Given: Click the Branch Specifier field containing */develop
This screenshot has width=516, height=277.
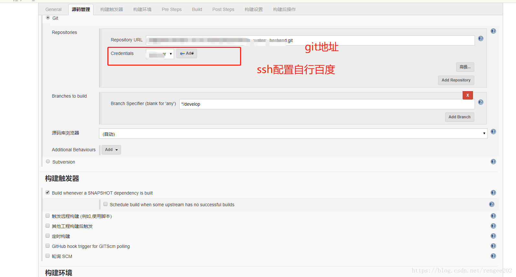Looking at the screenshot, I should pos(327,104).
